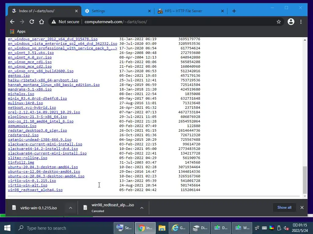Open en_winnt_3.51.wks.iso link
Screen dimensions: 313x234
(31, 53)
